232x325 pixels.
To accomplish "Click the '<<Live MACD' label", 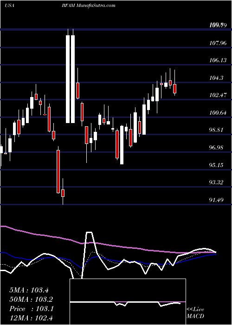I will click(195, 313).
